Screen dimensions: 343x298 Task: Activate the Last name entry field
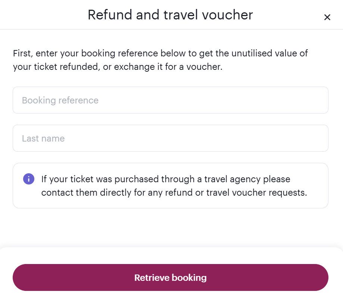[171, 138]
